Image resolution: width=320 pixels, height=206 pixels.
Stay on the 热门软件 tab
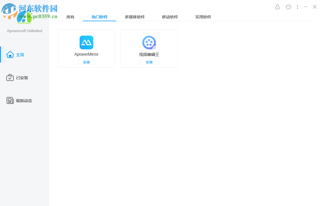(x=99, y=17)
